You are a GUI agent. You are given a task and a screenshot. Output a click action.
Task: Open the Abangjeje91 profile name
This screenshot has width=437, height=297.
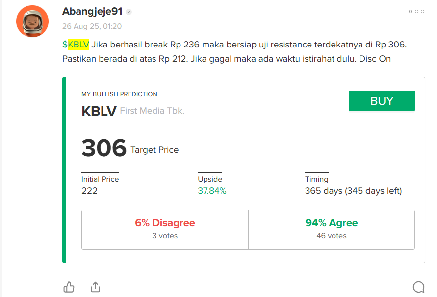pos(92,11)
